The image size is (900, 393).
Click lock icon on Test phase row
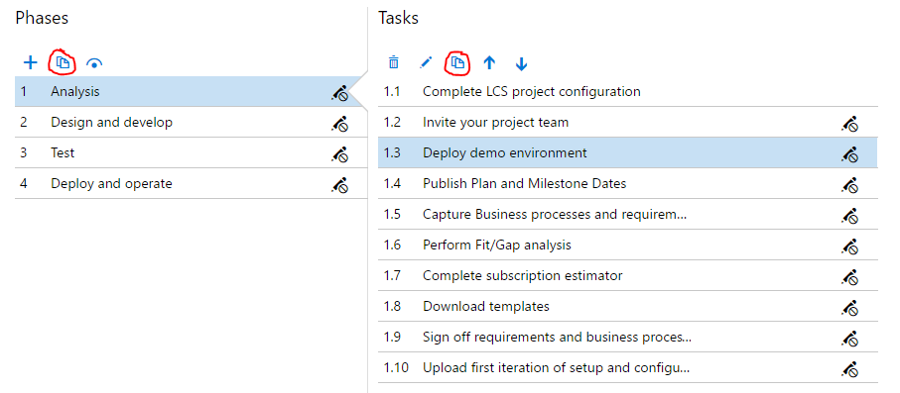point(339,154)
